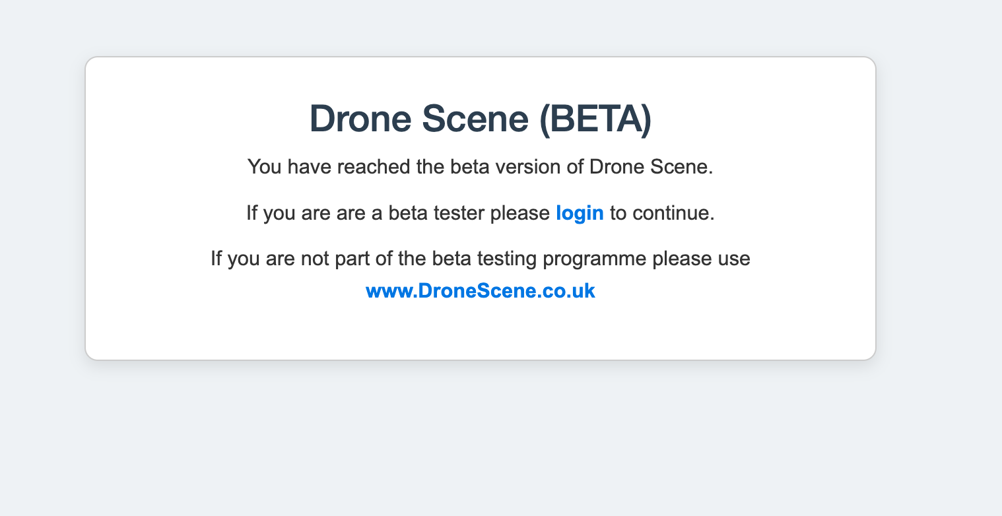Visit the www.DroneScene.co.uk link
This screenshot has width=1002, height=516.
pyautogui.click(x=481, y=291)
